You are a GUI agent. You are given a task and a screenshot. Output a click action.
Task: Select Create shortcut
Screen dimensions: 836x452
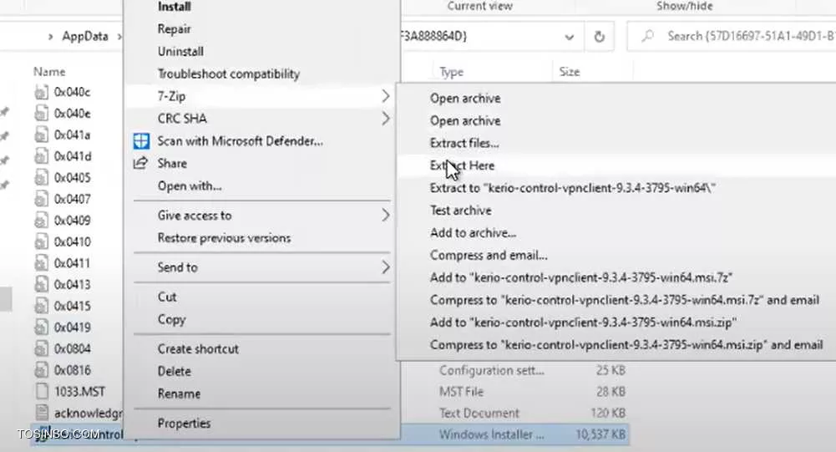click(198, 348)
